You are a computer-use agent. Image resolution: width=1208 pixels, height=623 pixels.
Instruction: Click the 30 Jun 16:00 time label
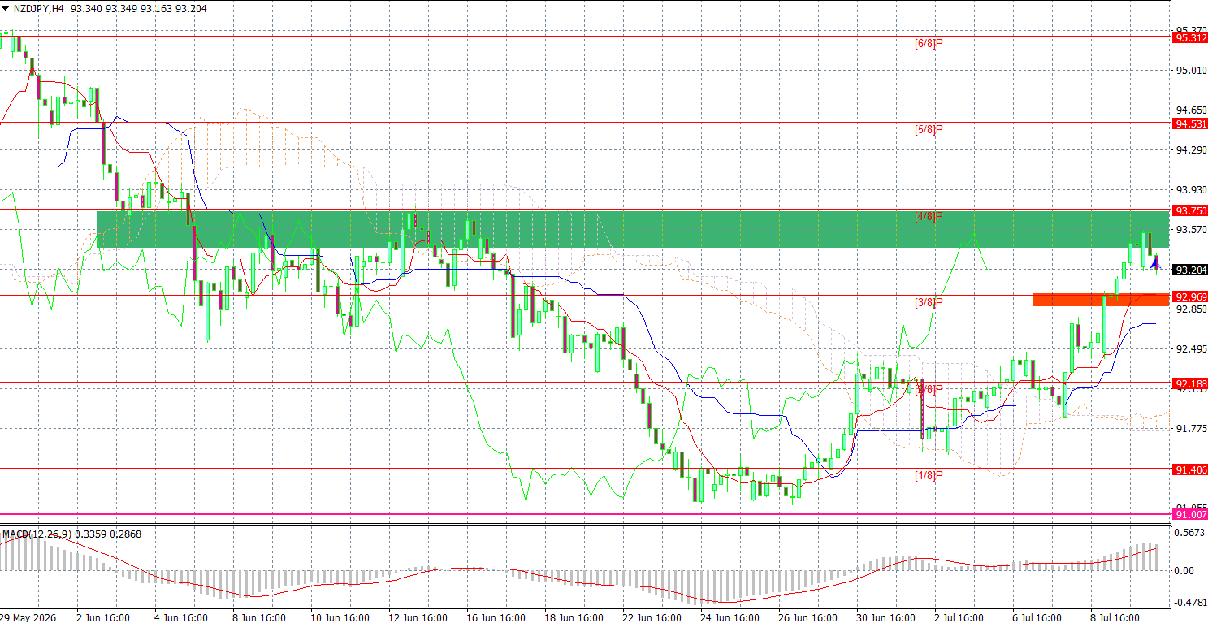(x=886, y=617)
